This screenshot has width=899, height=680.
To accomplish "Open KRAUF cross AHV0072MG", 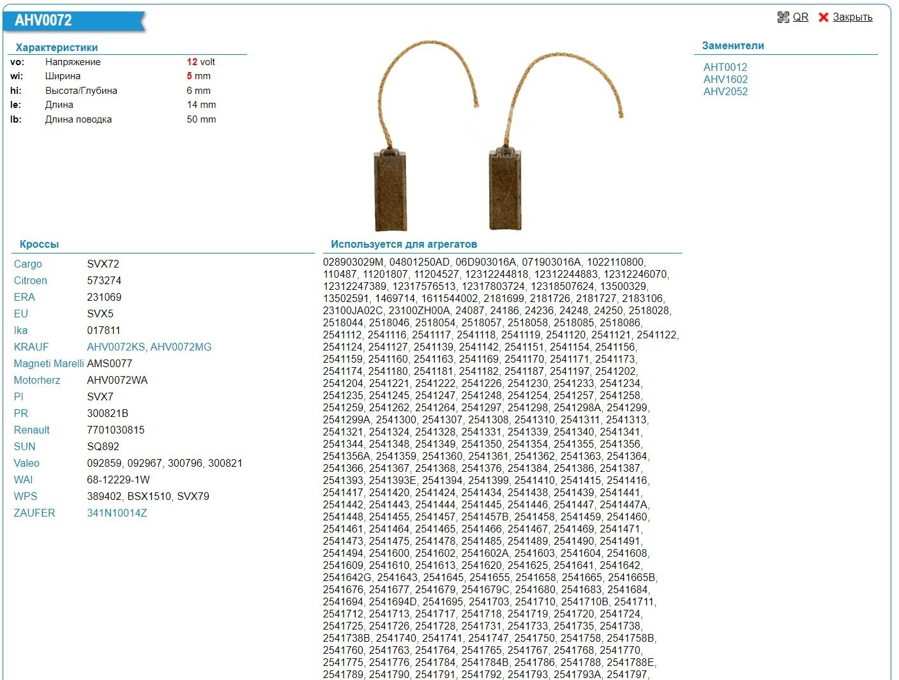I will coord(181,347).
